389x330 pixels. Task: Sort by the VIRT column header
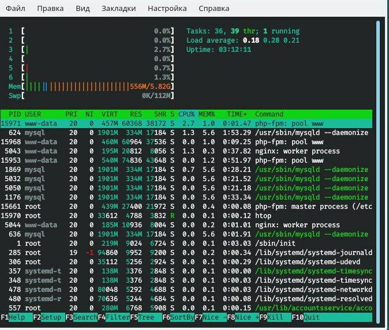pyautogui.click(x=110, y=114)
